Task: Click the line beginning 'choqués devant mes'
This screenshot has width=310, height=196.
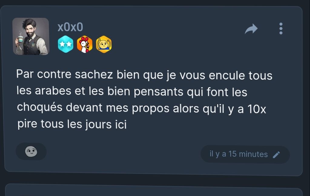Action: pos(142,108)
